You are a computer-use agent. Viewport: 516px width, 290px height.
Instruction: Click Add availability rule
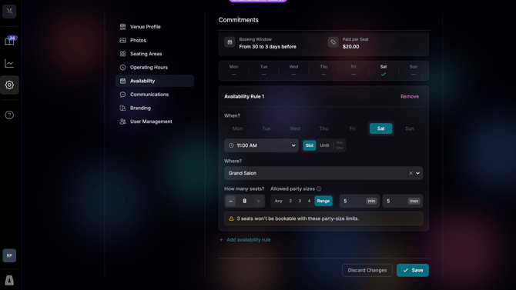tap(245, 240)
